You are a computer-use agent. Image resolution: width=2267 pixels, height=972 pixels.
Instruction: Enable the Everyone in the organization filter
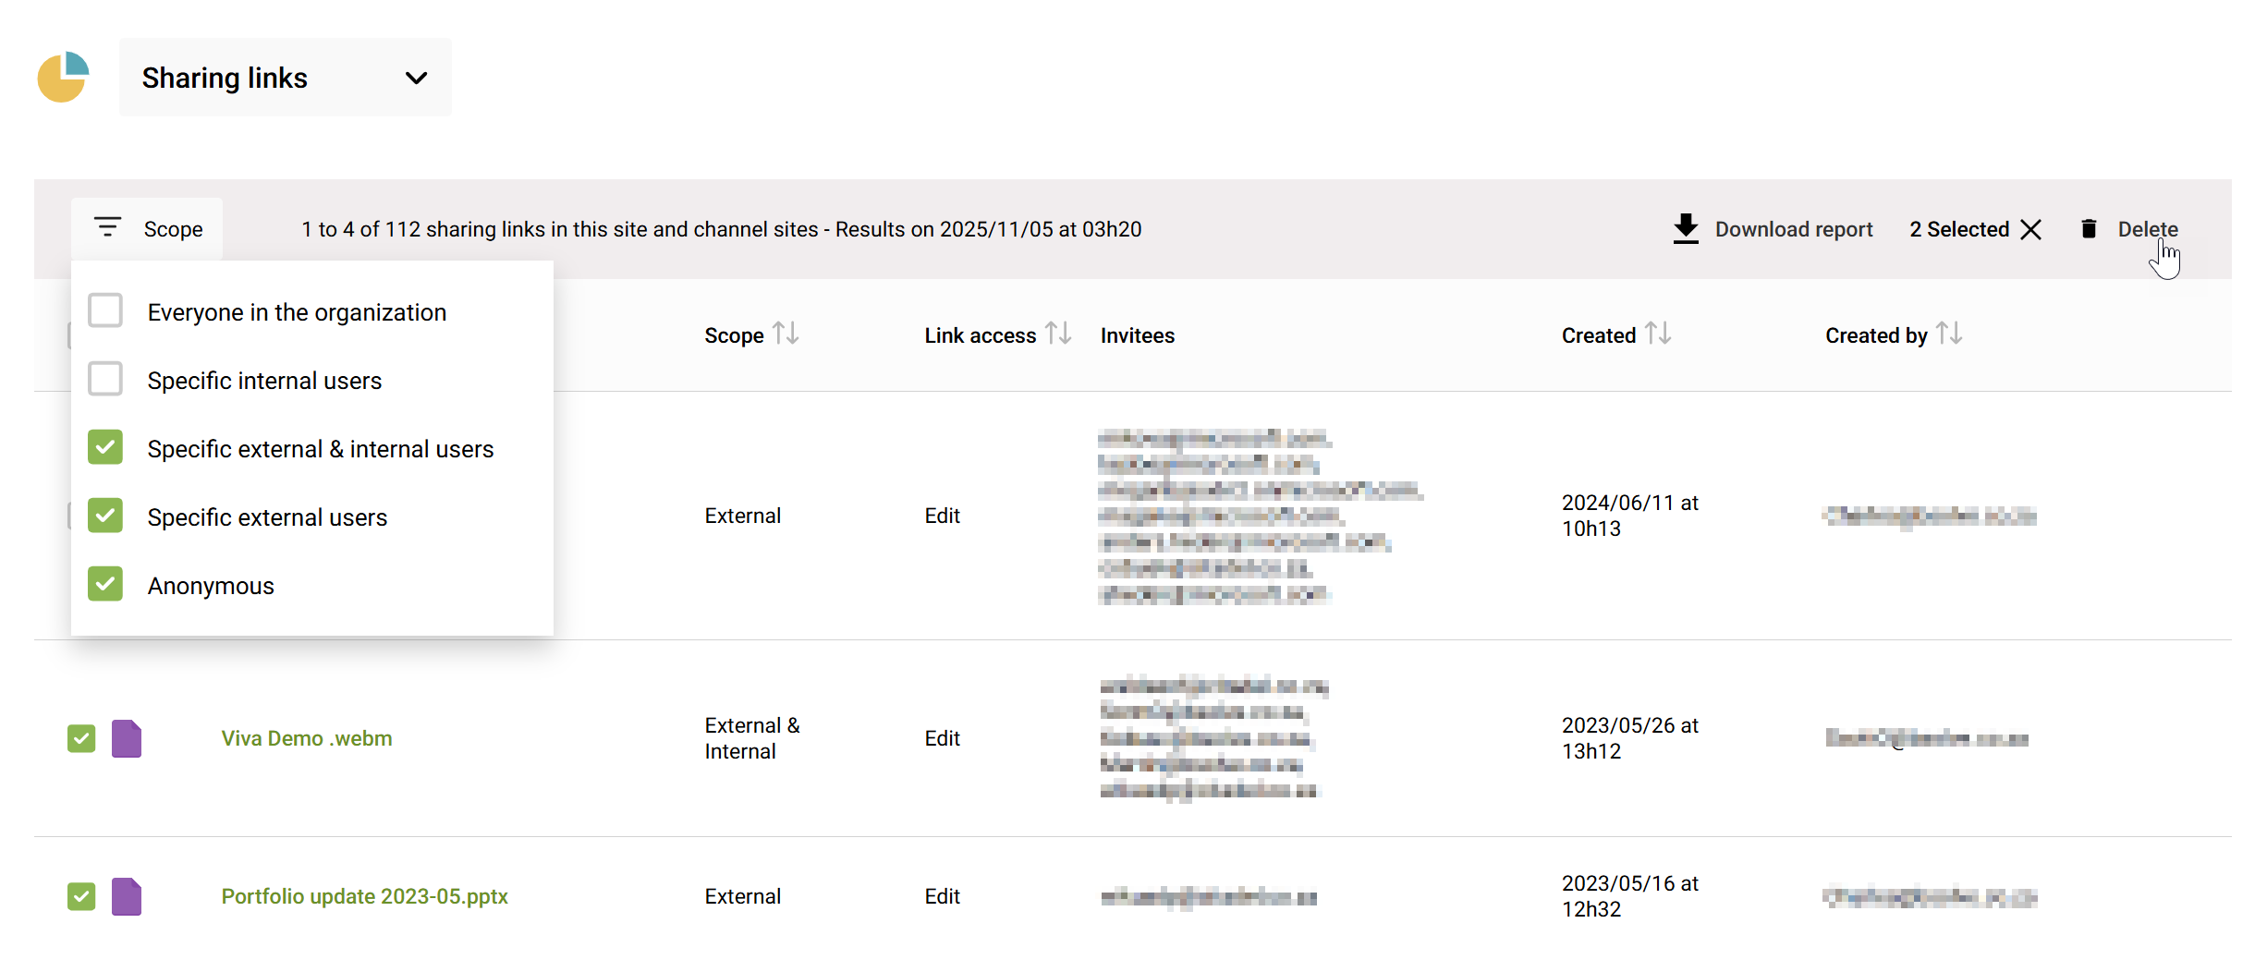pos(104,310)
